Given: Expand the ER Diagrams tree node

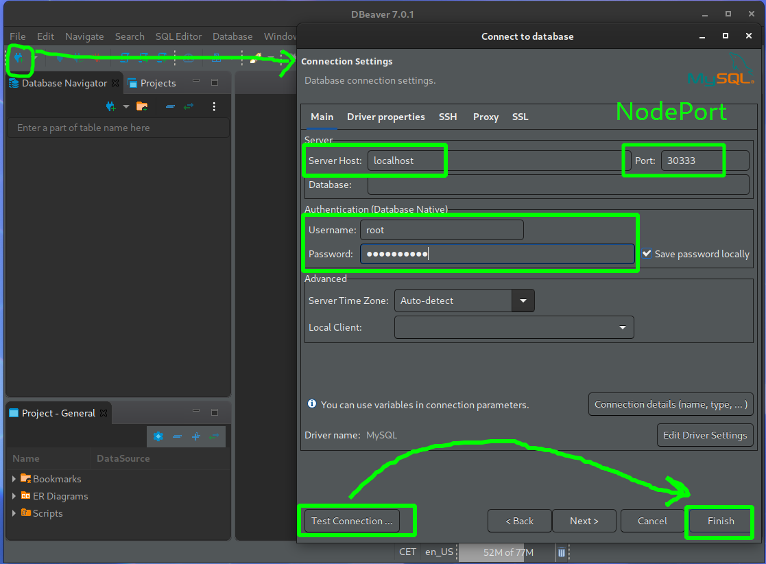Looking at the screenshot, I should [x=14, y=496].
